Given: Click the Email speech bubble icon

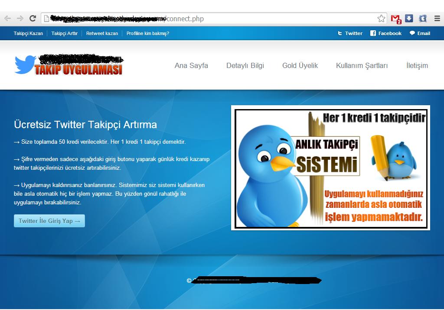Looking at the screenshot, I should click(412, 33).
